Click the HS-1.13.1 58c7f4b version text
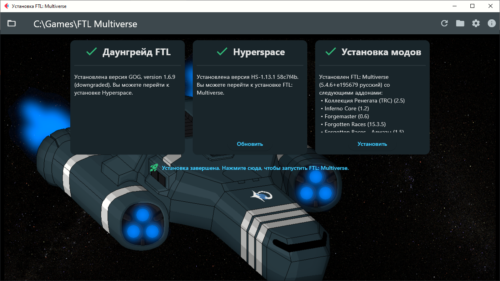Image resolution: width=500 pixels, height=281 pixels. point(247,85)
